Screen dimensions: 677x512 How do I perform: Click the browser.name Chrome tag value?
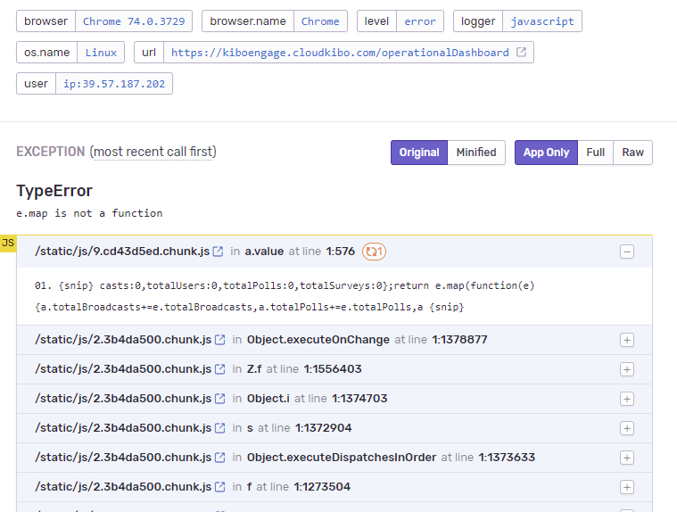pos(320,21)
